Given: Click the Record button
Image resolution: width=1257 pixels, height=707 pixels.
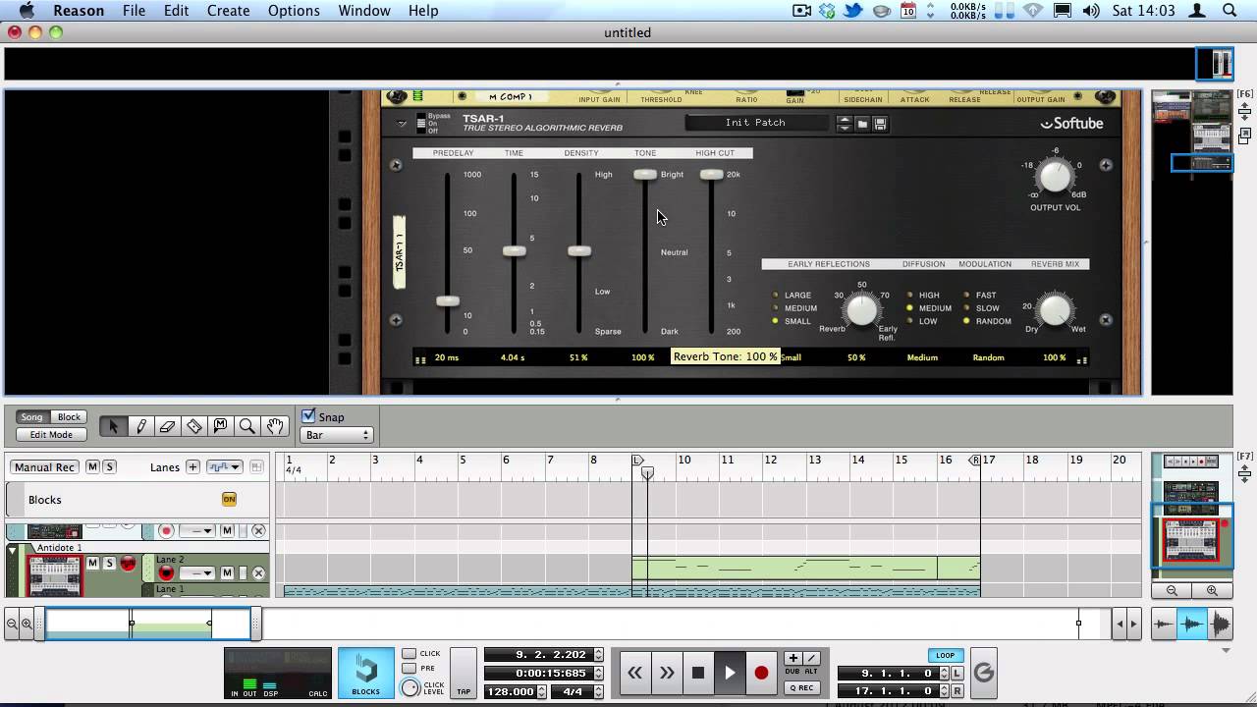Looking at the screenshot, I should pyautogui.click(x=761, y=673).
